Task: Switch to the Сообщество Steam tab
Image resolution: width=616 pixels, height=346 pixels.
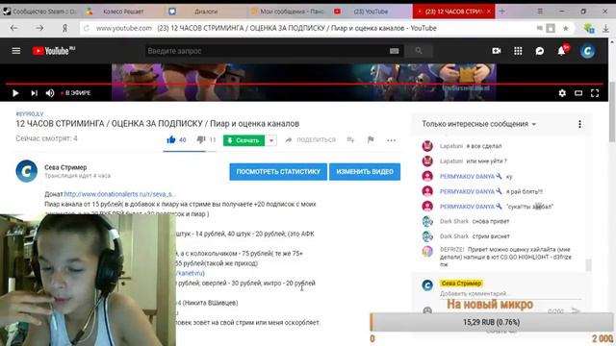Action: 40,12
